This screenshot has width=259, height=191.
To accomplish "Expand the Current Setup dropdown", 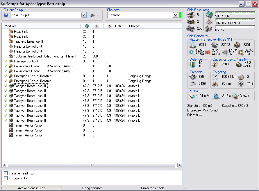I will click(84, 15).
